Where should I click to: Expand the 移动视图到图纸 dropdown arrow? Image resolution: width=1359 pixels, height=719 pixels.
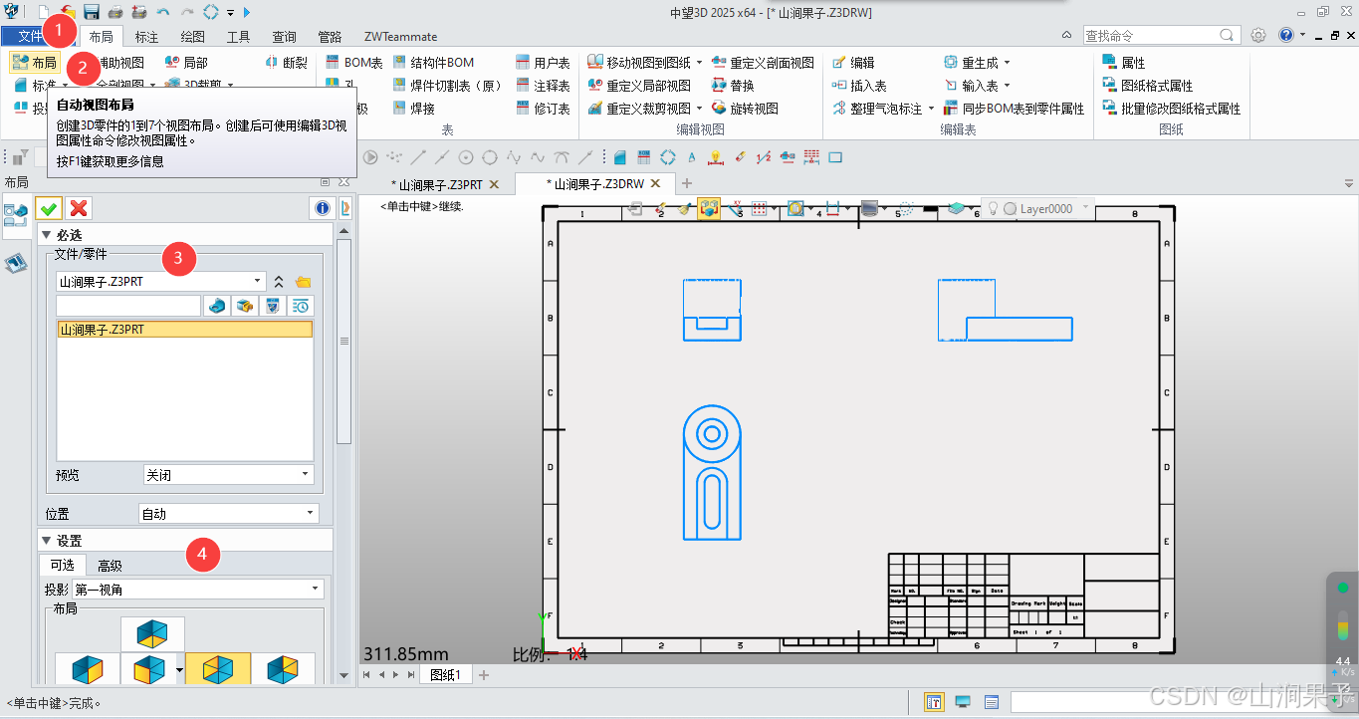point(699,62)
